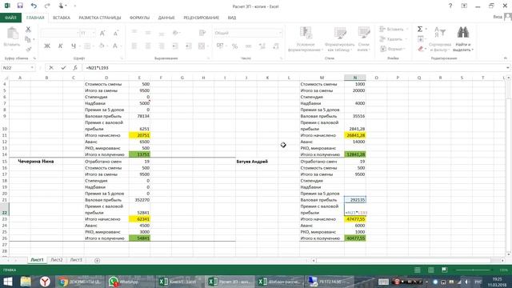Select the green cell with 13751
The image size is (512, 288).
click(x=139, y=154)
